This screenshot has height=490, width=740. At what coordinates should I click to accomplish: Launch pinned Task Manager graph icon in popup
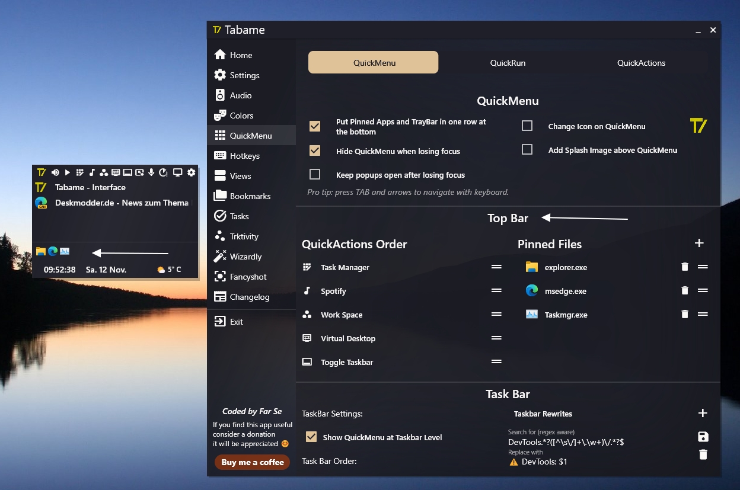click(65, 251)
